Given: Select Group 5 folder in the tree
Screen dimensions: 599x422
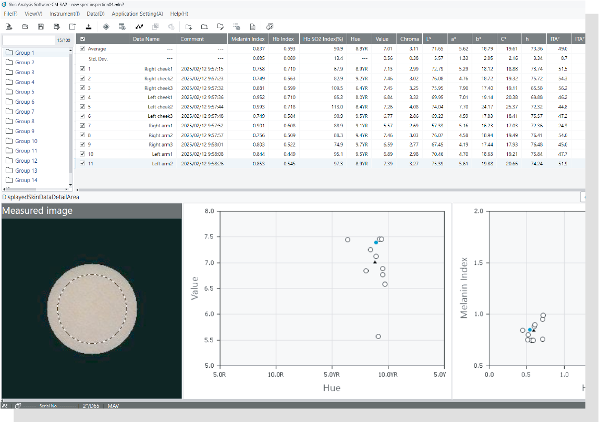Looking at the screenshot, I should [x=25, y=92].
